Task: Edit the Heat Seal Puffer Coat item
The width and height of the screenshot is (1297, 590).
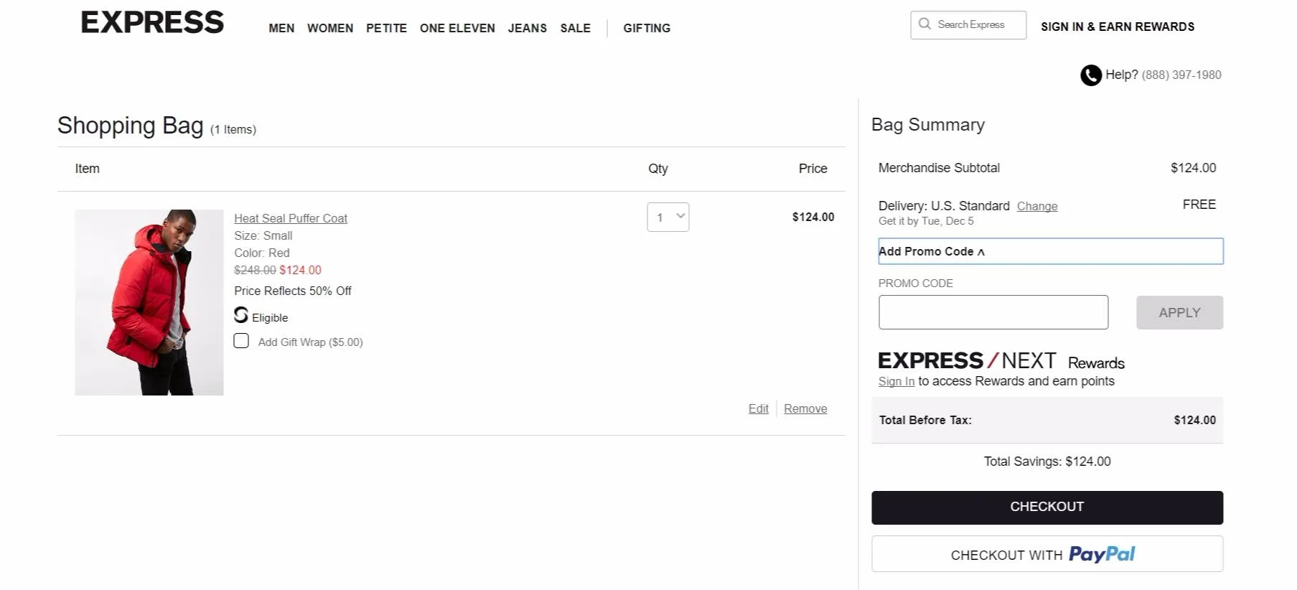Action: click(758, 408)
